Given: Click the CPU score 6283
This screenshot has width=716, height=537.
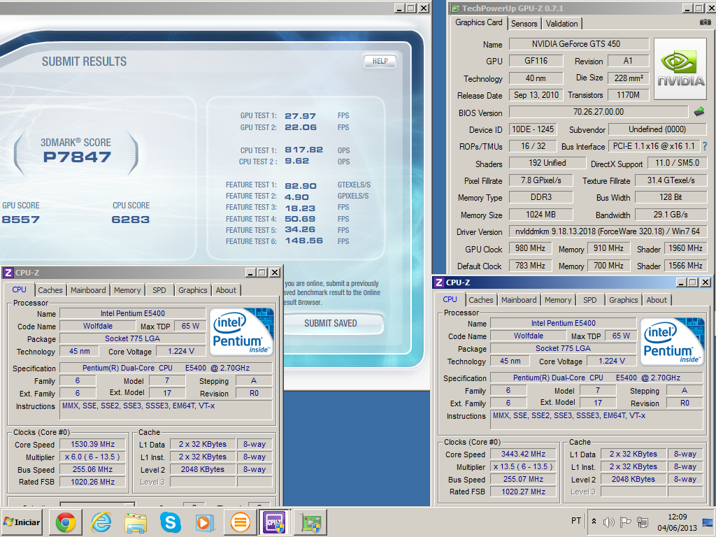Looking at the screenshot, I should pyautogui.click(x=131, y=219).
